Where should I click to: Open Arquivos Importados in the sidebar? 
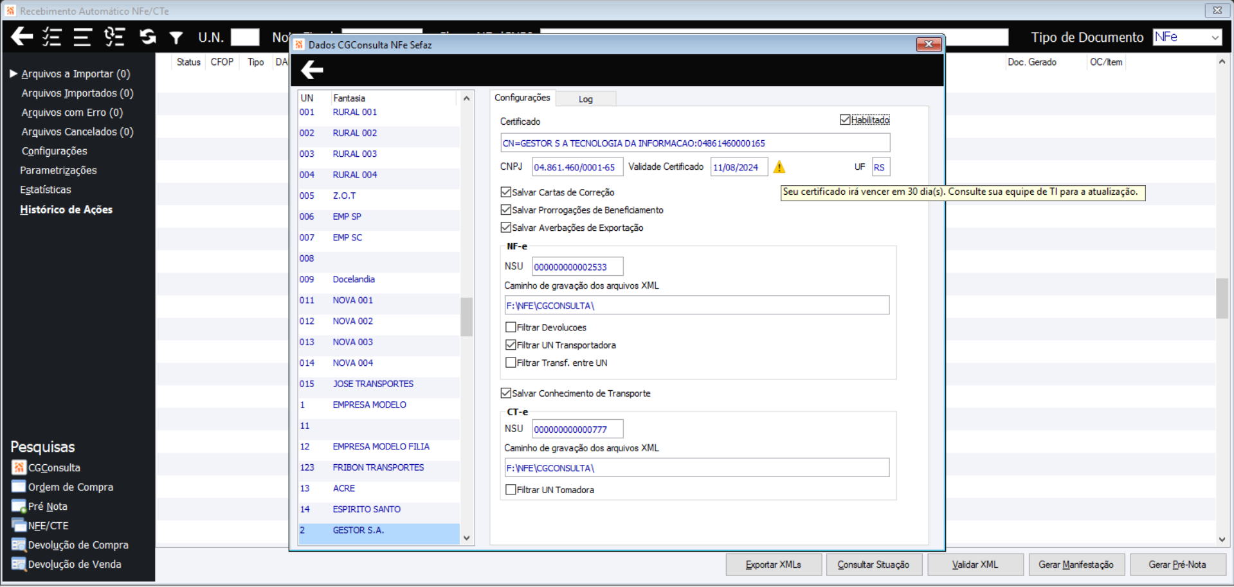pyautogui.click(x=77, y=93)
